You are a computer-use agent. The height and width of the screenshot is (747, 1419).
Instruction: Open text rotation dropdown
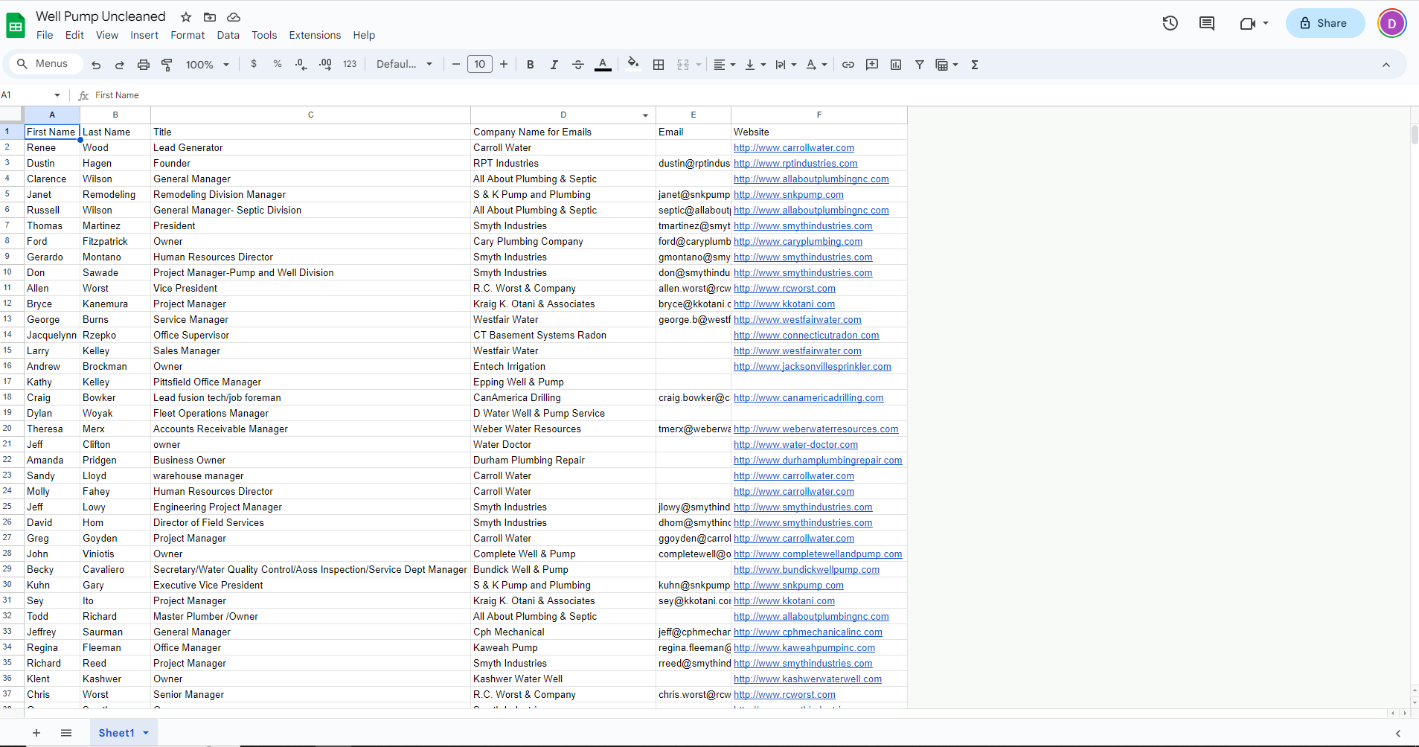tap(816, 65)
